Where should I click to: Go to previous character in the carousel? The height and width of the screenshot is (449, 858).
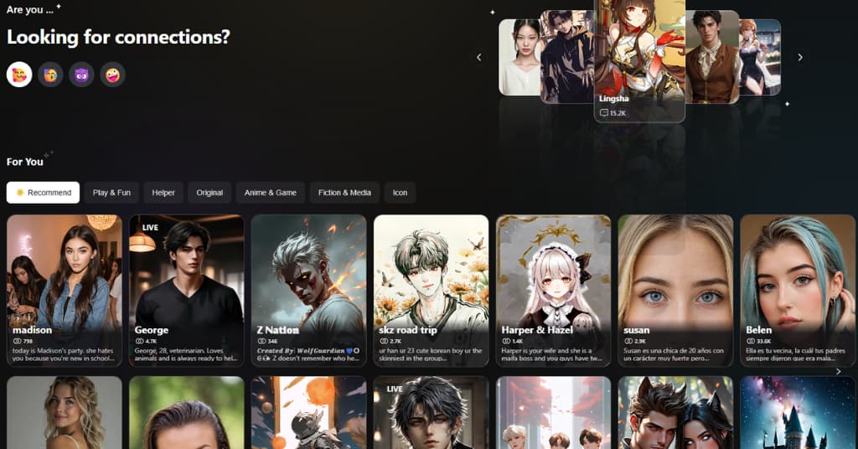coord(479,58)
